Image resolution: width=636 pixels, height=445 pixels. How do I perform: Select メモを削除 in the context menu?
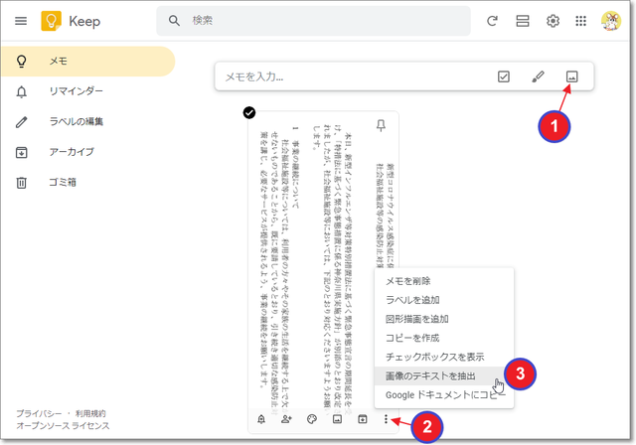point(406,281)
